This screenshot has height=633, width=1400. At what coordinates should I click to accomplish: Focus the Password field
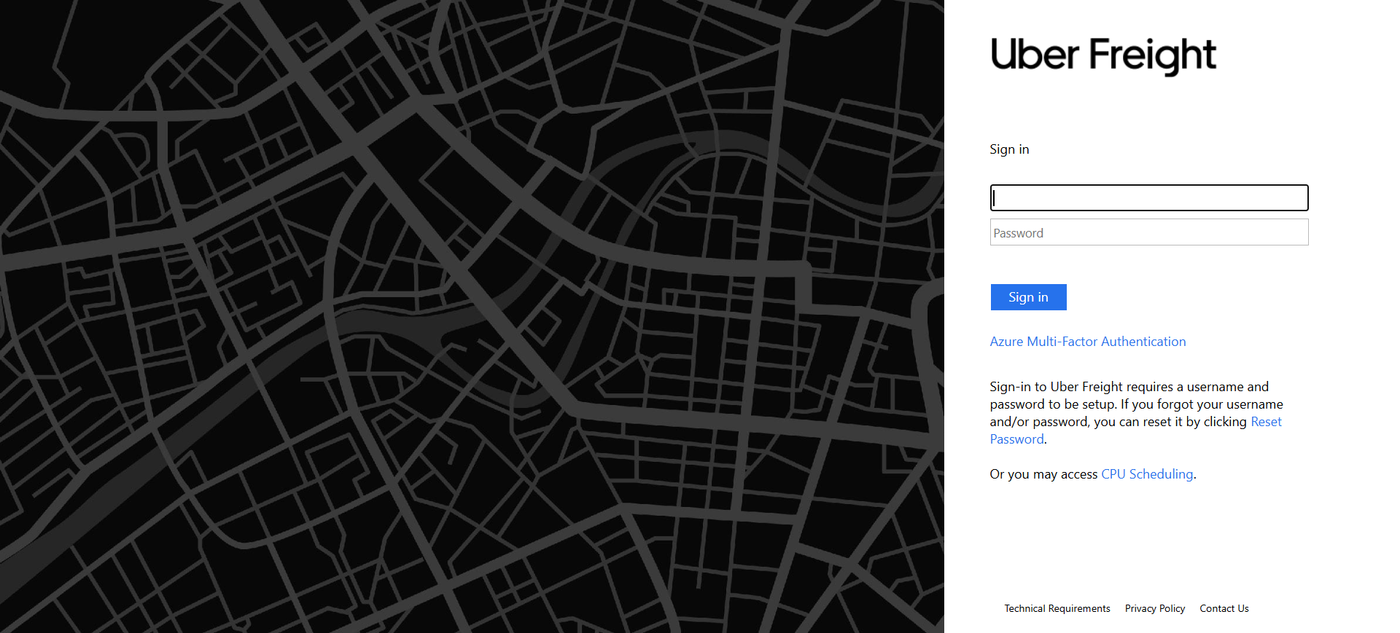pyautogui.click(x=1149, y=232)
